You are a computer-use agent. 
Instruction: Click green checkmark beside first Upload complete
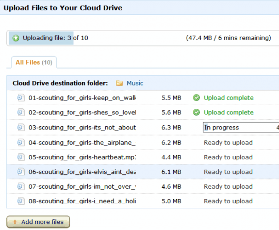pos(196,97)
